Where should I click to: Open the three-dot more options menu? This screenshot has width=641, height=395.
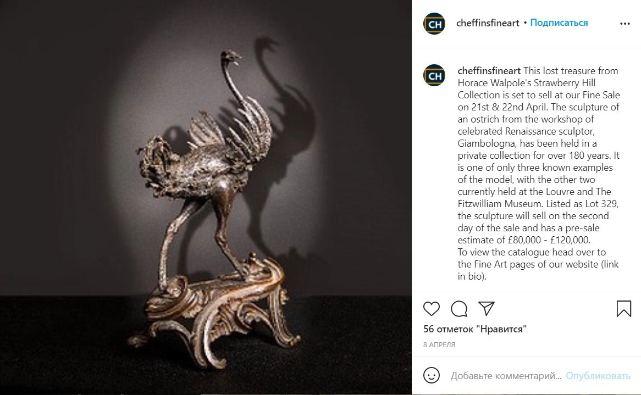[625, 24]
